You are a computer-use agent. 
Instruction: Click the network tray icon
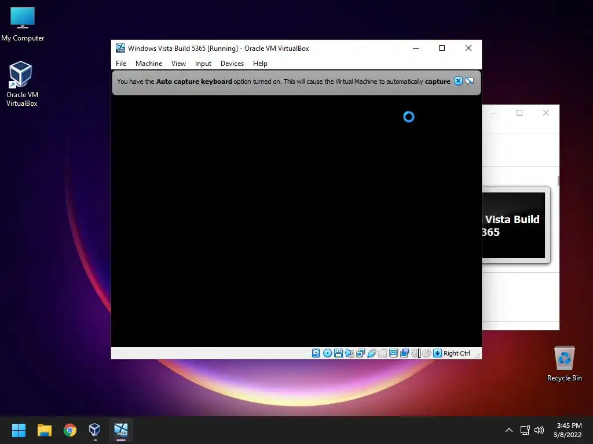525,430
